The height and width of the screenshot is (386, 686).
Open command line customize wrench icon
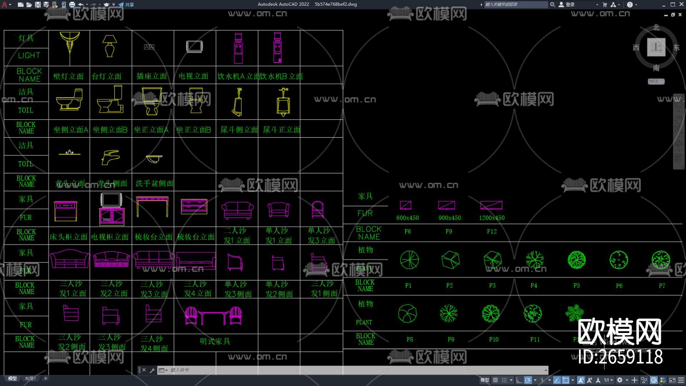click(152, 370)
